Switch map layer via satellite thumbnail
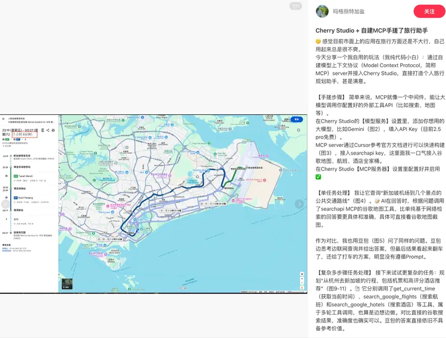 (x=66, y=284)
